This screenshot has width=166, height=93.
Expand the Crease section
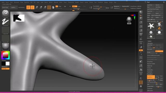click(x=149, y=68)
